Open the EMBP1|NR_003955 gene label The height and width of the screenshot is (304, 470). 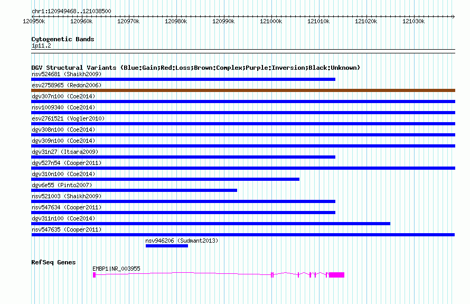pyautogui.click(x=116, y=269)
